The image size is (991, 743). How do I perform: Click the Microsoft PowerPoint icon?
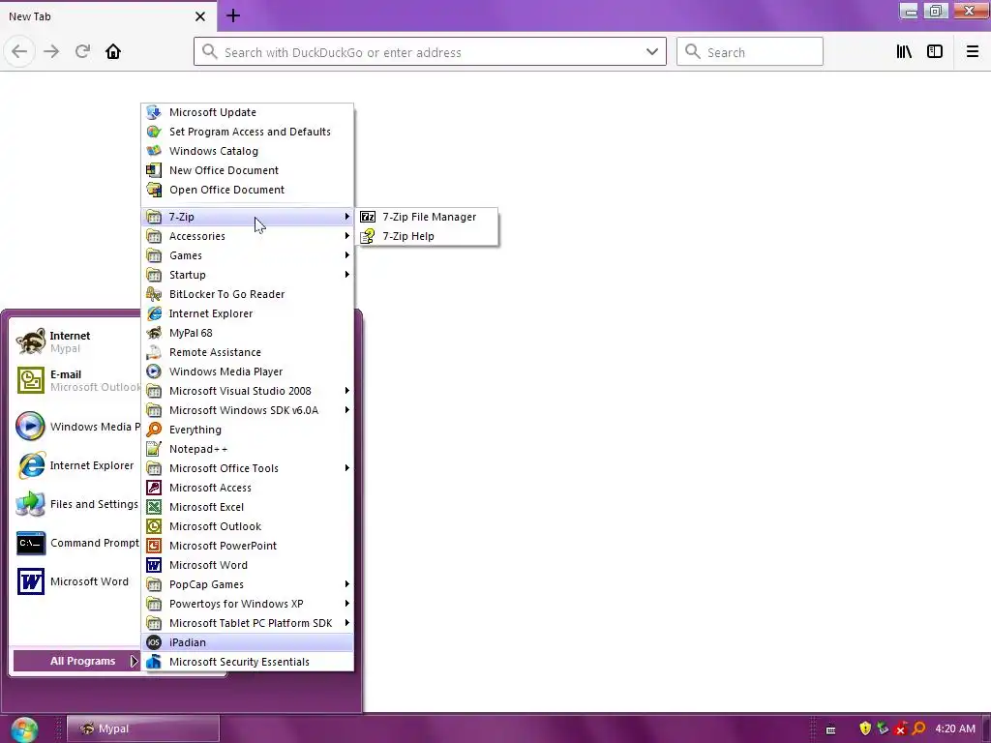[154, 546]
